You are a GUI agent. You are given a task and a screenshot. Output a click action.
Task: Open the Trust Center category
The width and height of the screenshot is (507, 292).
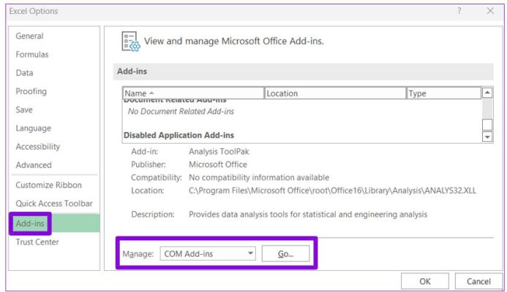tap(37, 242)
